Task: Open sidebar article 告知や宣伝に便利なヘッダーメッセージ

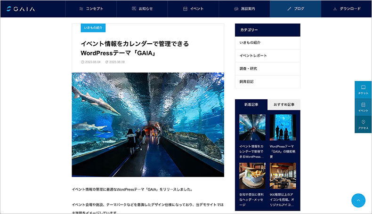Action: [251, 199]
